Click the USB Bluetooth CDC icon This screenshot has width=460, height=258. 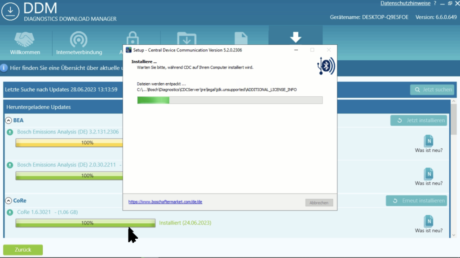pyautogui.click(x=326, y=66)
